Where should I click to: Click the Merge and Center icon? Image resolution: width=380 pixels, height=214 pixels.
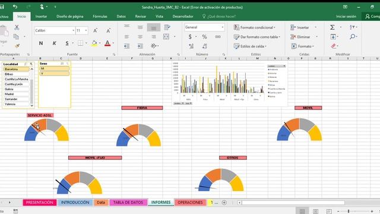pos(166,37)
